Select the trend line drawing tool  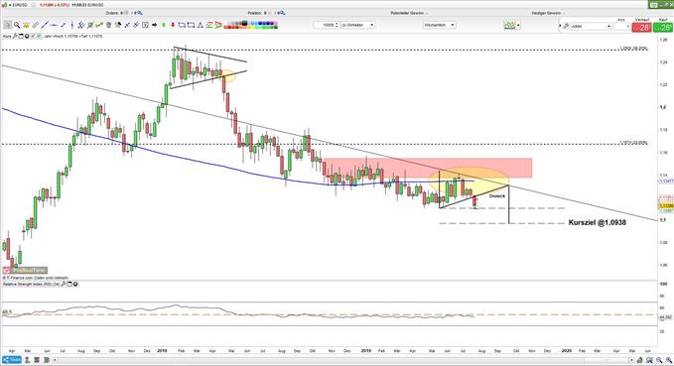[x=45, y=25]
